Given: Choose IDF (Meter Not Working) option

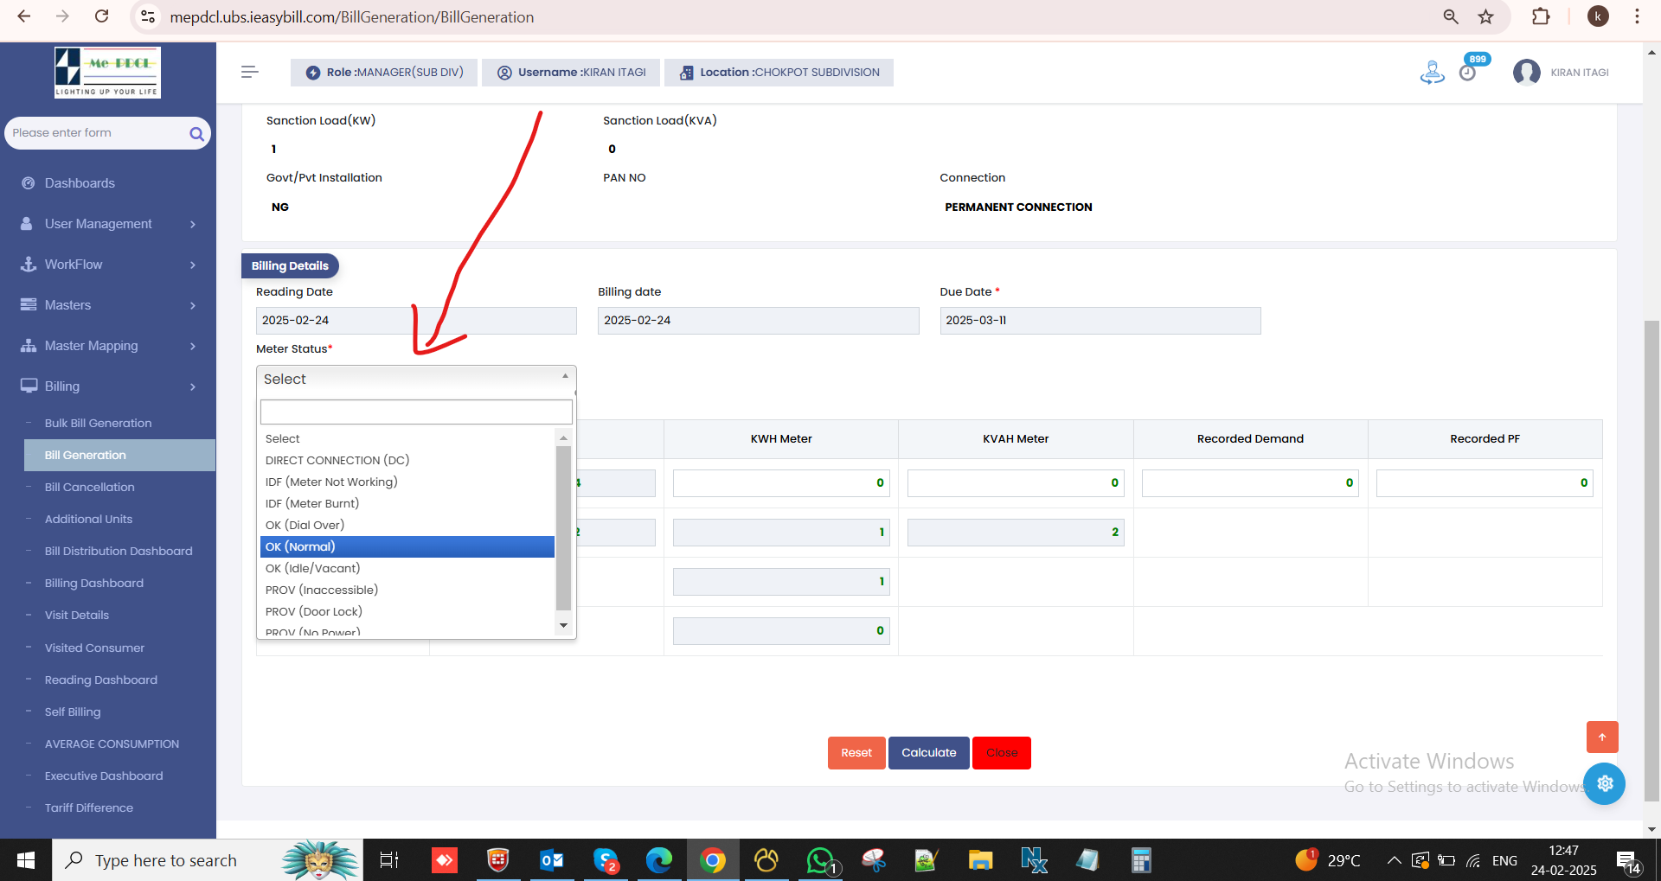Looking at the screenshot, I should point(407,482).
